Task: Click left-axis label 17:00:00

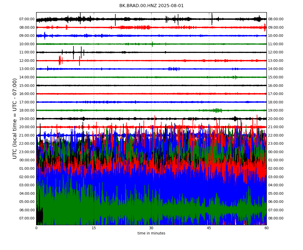Action: pyautogui.click(x=27, y=102)
